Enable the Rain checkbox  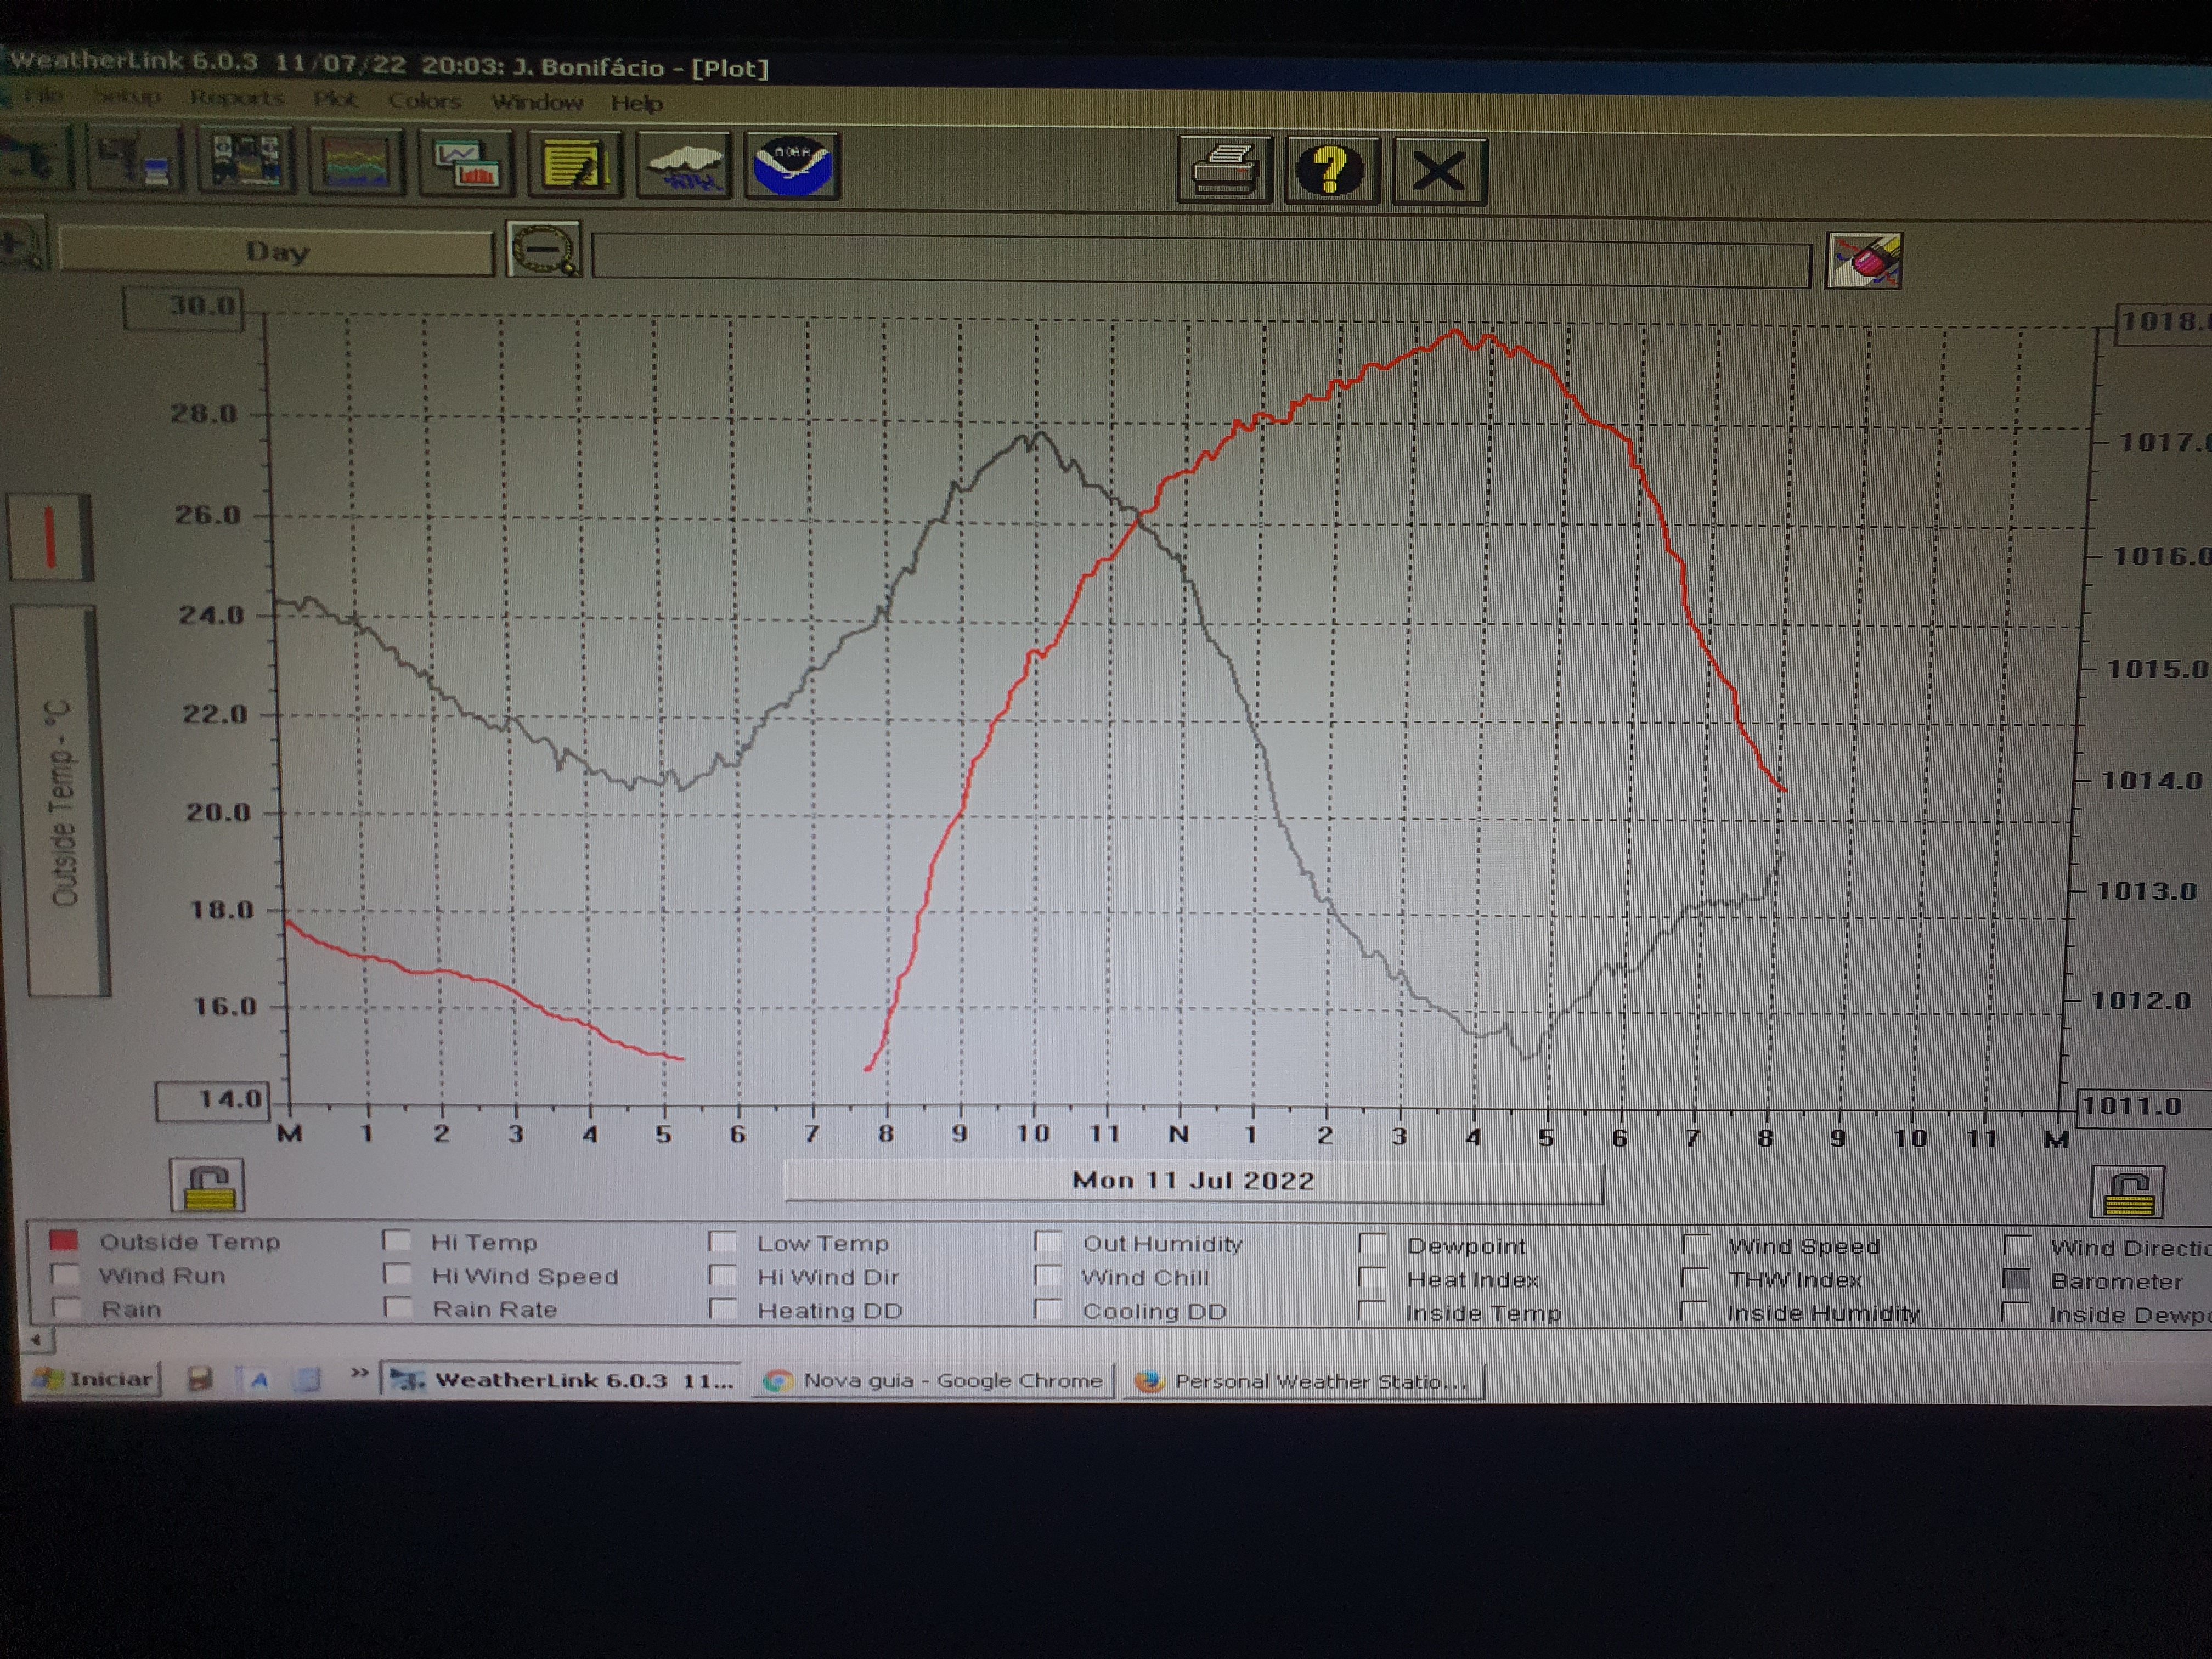[66, 1308]
